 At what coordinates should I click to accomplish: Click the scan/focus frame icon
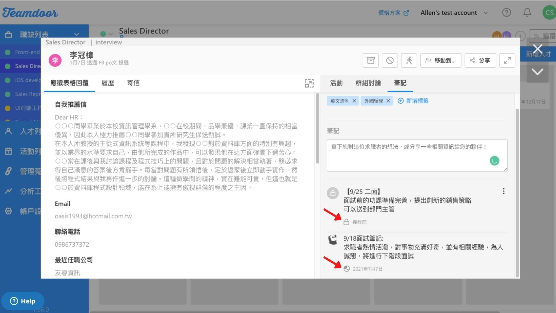coord(309,83)
